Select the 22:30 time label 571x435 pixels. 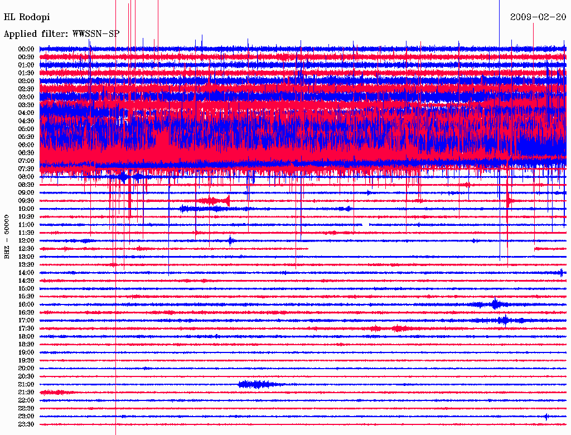(x=26, y=408)
